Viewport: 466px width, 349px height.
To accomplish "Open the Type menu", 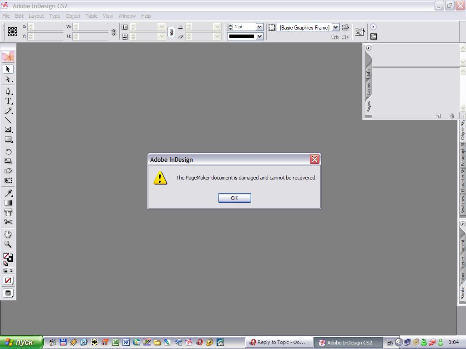I will (x=55, y=16).
